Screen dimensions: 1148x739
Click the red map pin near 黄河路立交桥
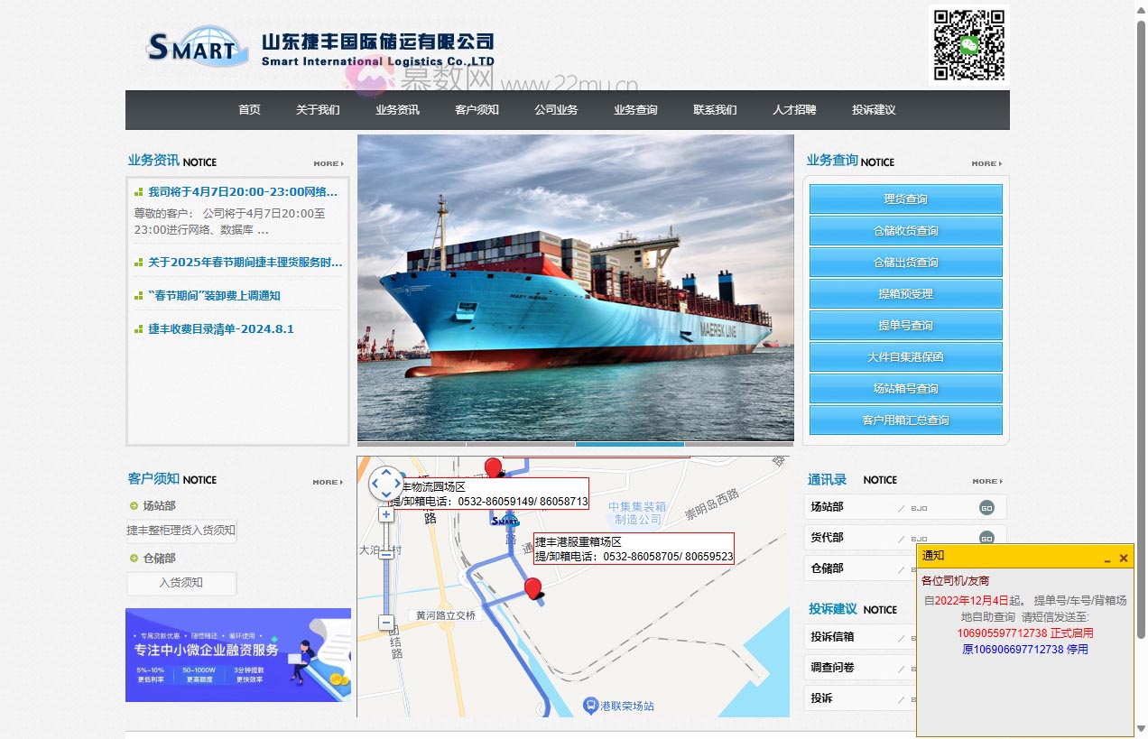(534, 588)
